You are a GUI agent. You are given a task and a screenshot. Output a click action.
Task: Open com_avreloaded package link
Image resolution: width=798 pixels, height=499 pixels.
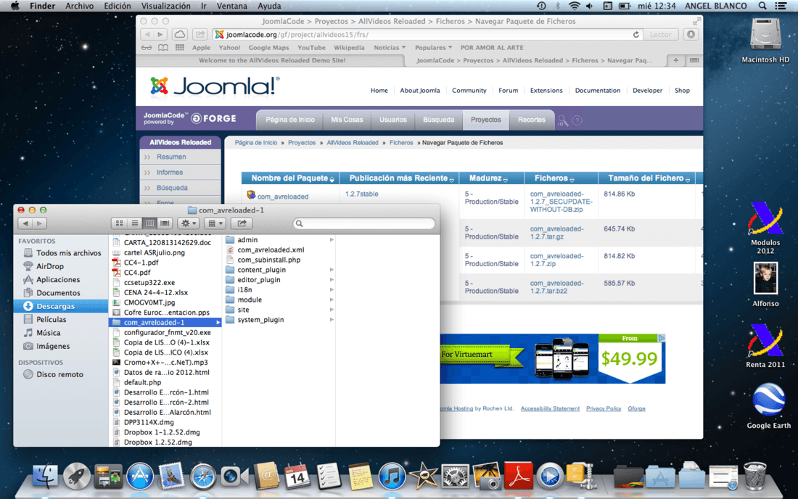[282, 197]
